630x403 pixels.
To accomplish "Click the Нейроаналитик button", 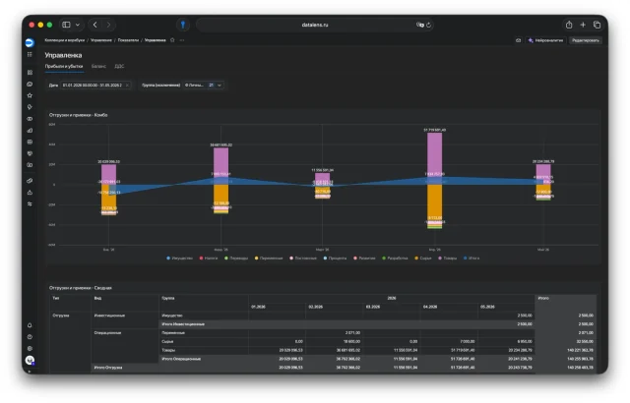I will [545, 40].
